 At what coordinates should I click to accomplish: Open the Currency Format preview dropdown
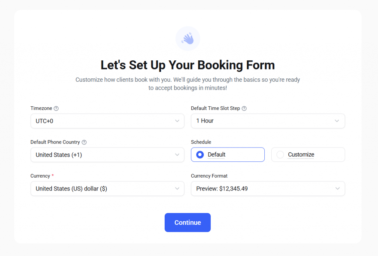pyautogui.click(x=268, y=188)
